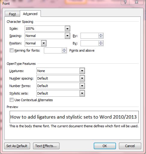The image size is (146, 154).
Task: Select the Advanced tab
Action: click(x=30, y=14)
